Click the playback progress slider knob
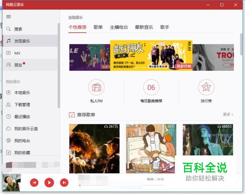Image resolution: width=245 pixels, height=194 pixels. [x=80, y=186]
